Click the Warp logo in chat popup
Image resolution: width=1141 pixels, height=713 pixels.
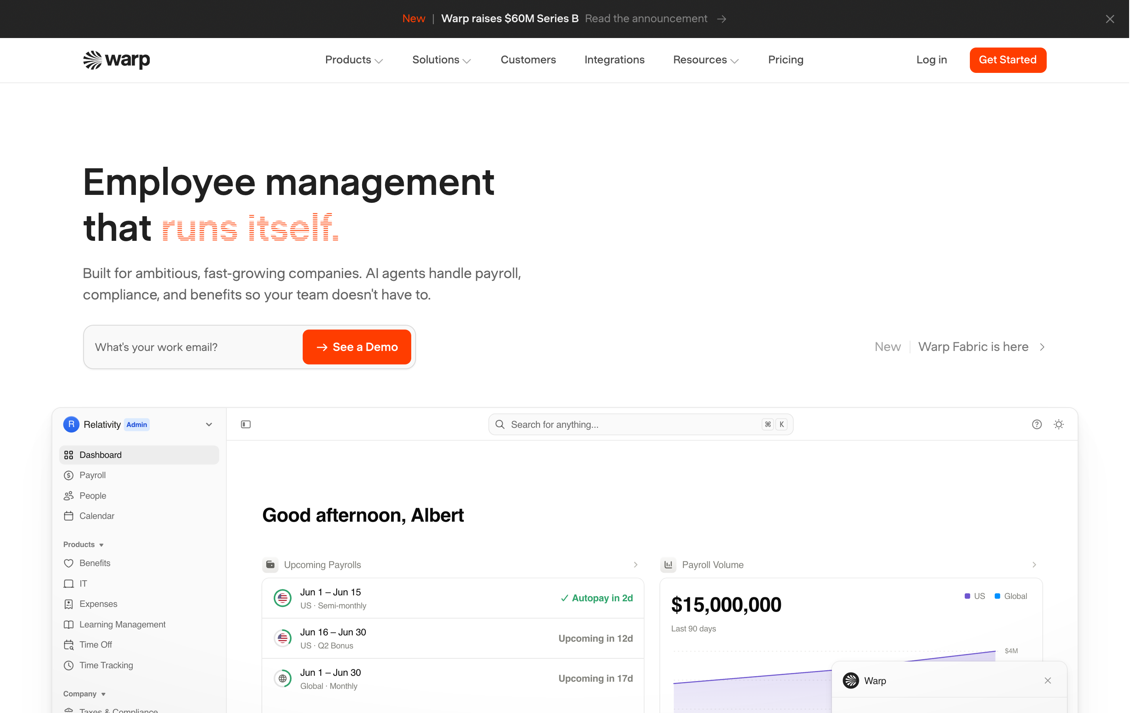point(851,681)
